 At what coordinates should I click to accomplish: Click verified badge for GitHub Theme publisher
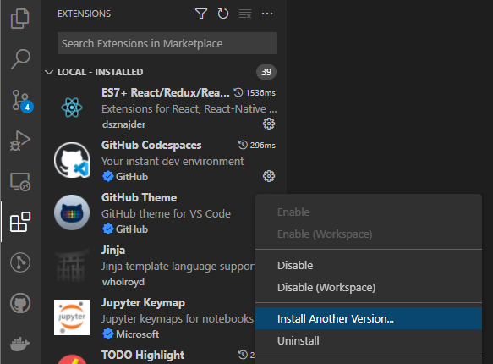108,229
